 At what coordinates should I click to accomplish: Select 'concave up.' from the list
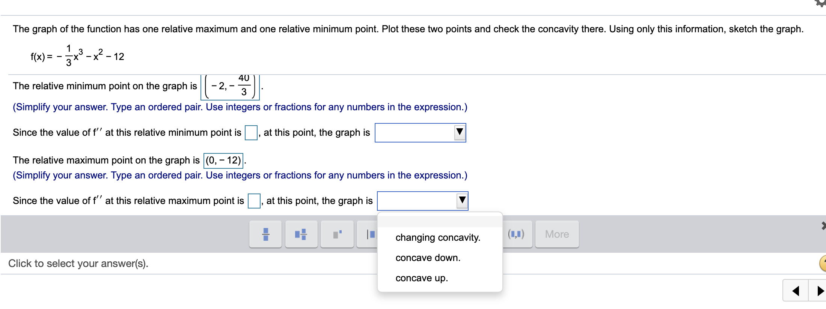(x=422, y=278)
